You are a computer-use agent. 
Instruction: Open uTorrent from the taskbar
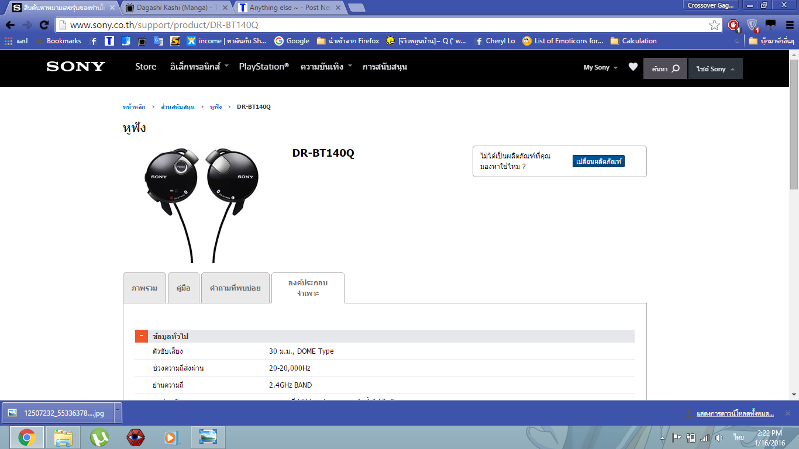coord(99,437)
